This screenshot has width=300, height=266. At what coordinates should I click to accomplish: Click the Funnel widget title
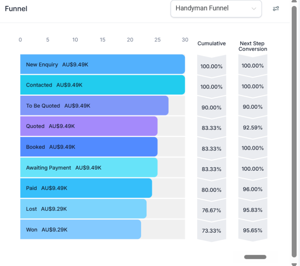16,9
